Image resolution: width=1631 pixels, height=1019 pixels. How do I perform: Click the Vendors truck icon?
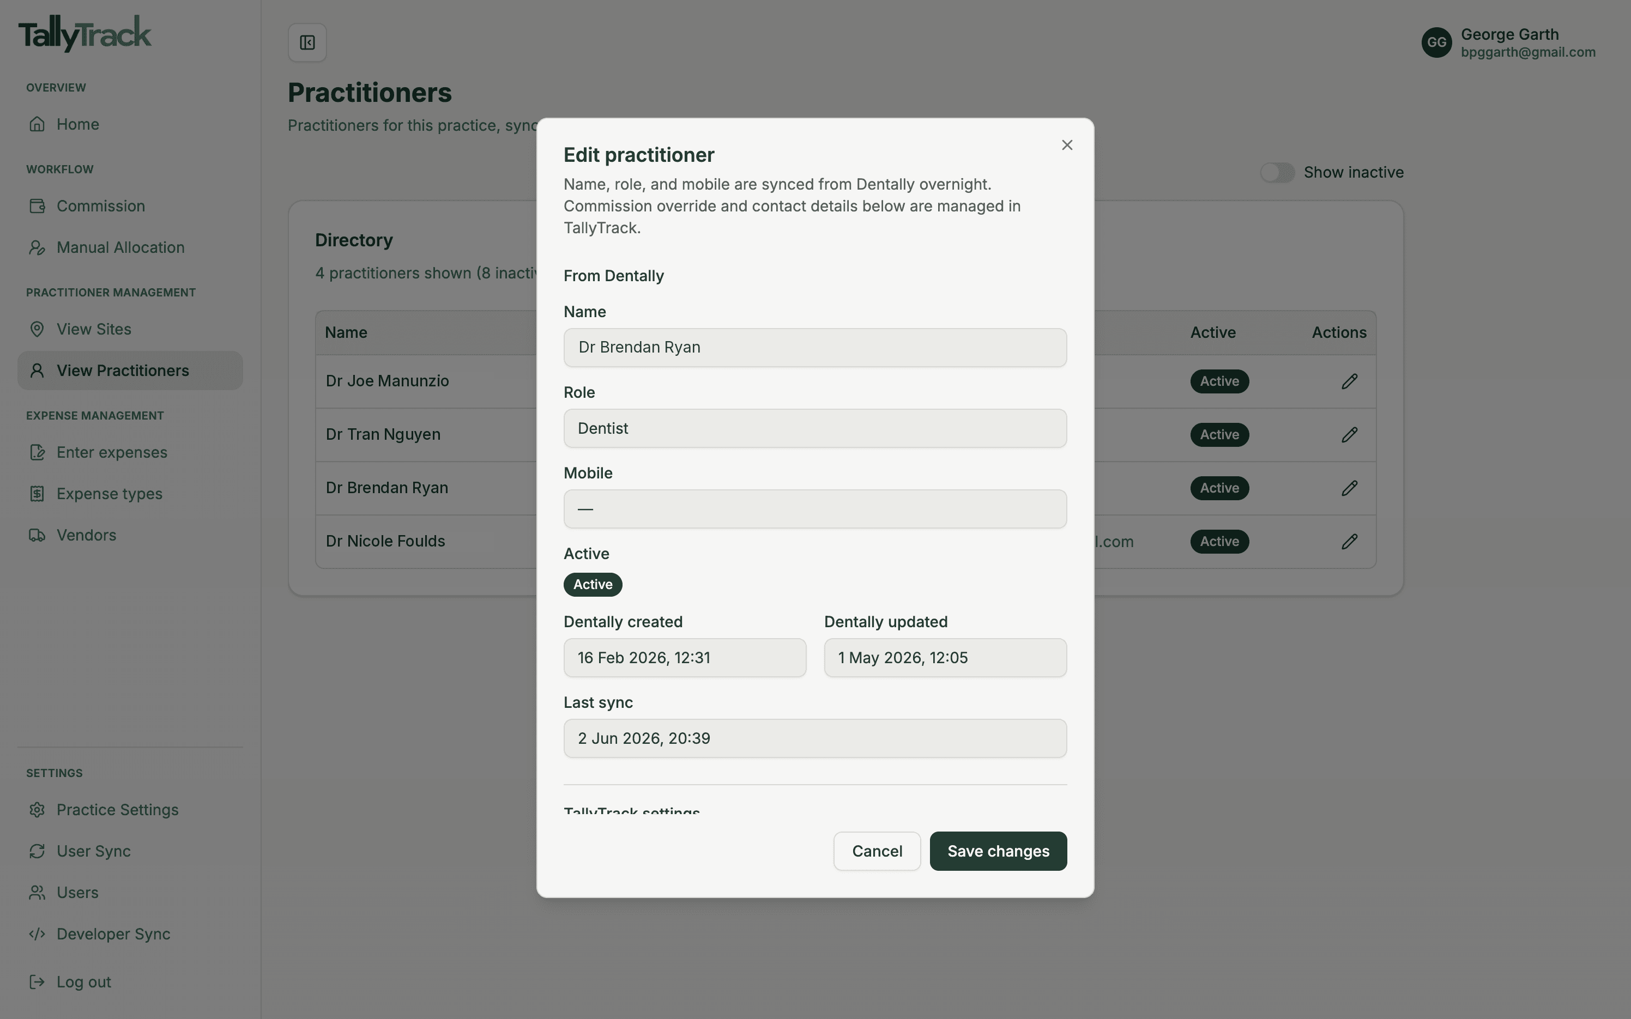click(x=37, y=535)
